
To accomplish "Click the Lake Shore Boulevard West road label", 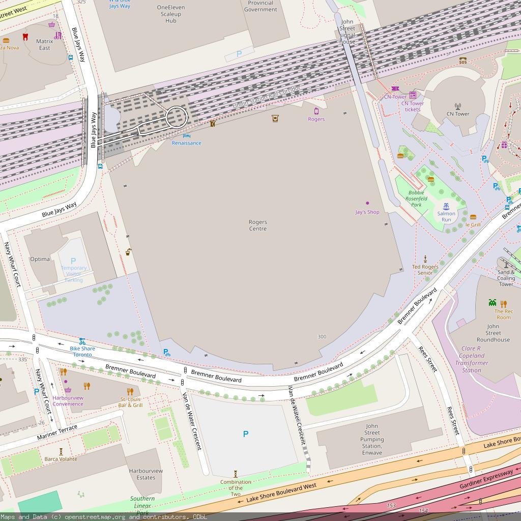I will point(281,493).
